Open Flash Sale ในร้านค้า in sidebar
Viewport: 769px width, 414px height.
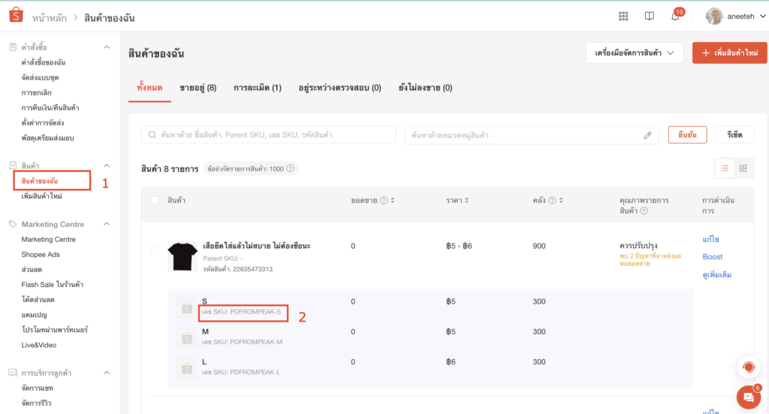(53, 285)
